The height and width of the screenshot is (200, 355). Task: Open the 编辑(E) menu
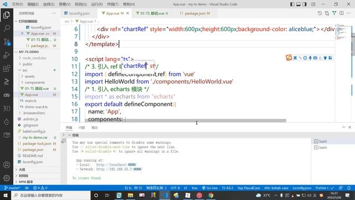33,4
